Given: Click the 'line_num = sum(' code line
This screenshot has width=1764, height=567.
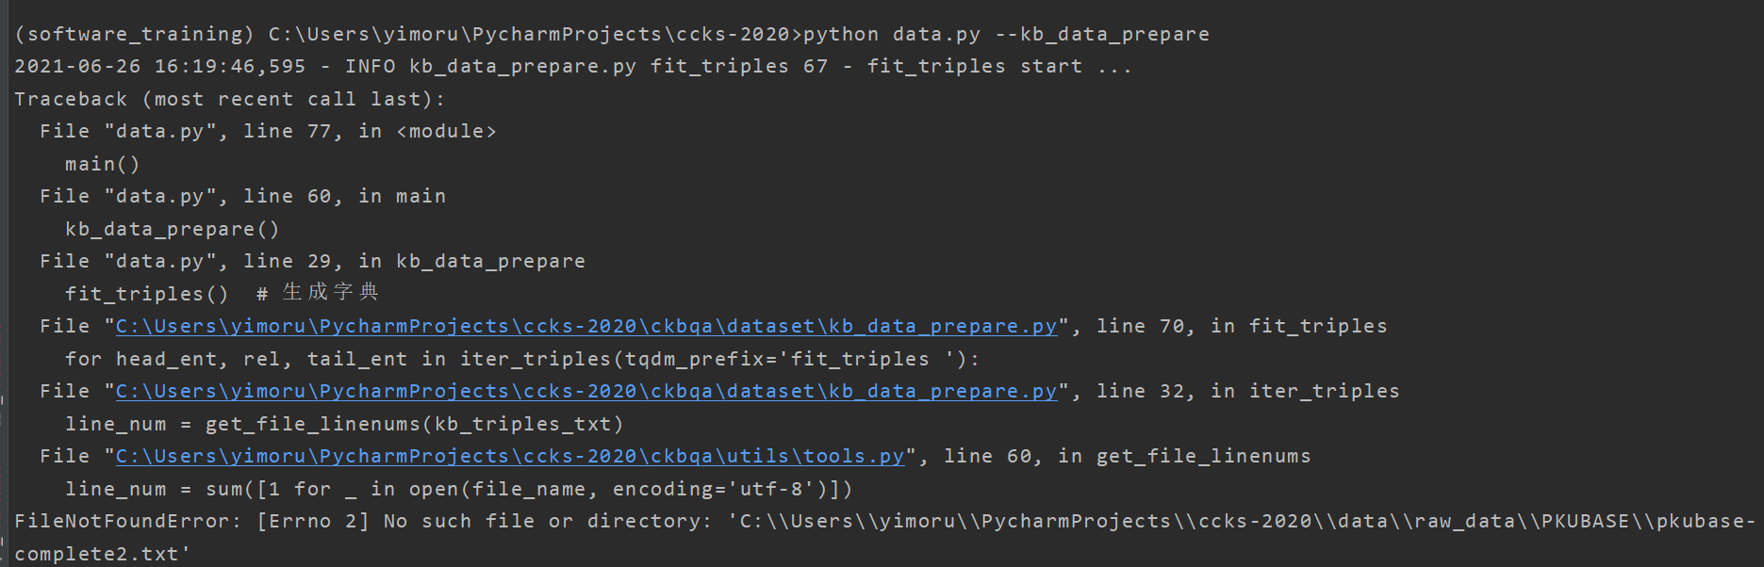Looking at the screenshot, I should click(x=458, y=489).
